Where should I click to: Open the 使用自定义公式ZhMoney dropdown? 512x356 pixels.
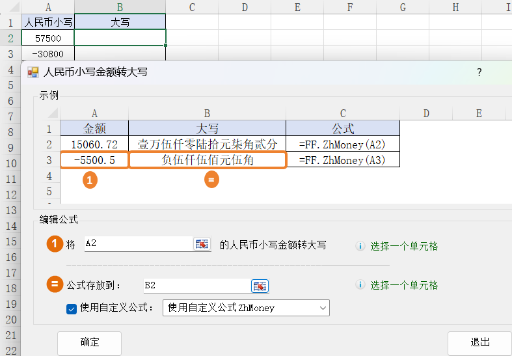(246, 308)
